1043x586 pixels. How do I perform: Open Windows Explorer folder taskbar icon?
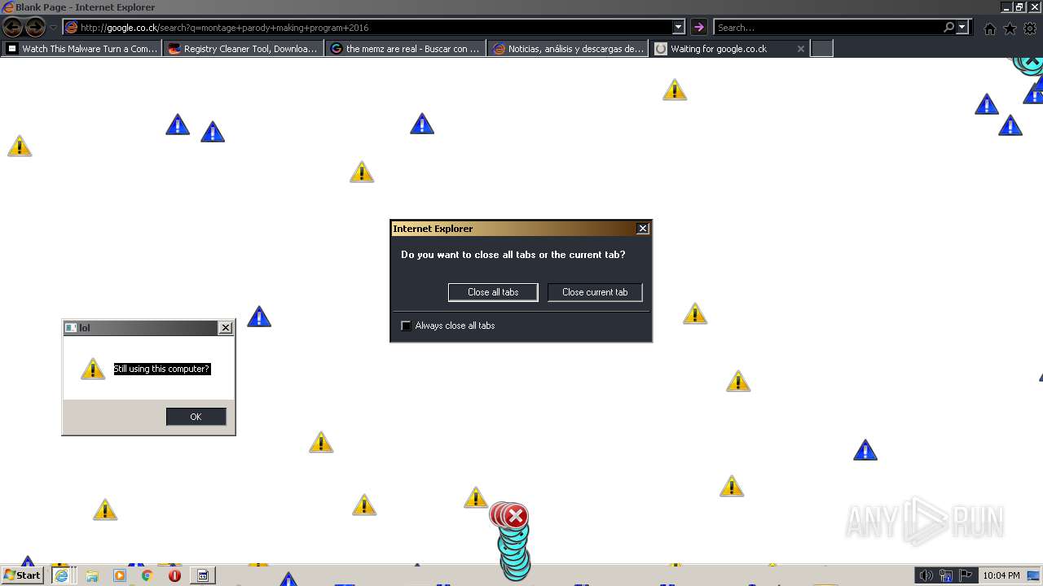[92, 575]
